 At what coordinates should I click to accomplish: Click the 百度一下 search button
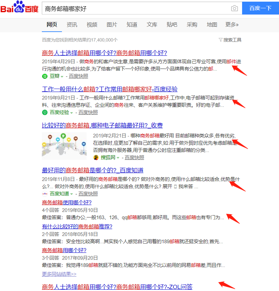click(x=261, y=8)
